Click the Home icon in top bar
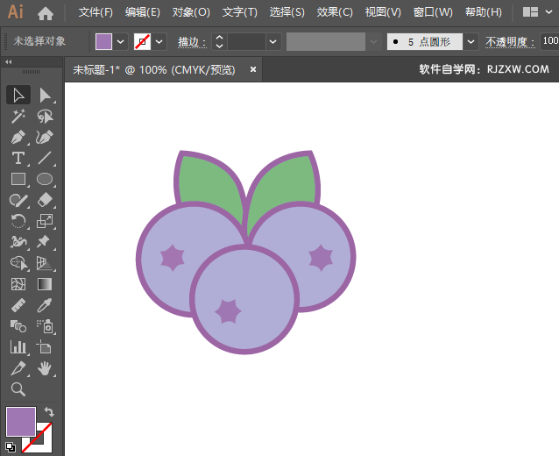This screenshot has height=456, width=559. tap(46, 13)
